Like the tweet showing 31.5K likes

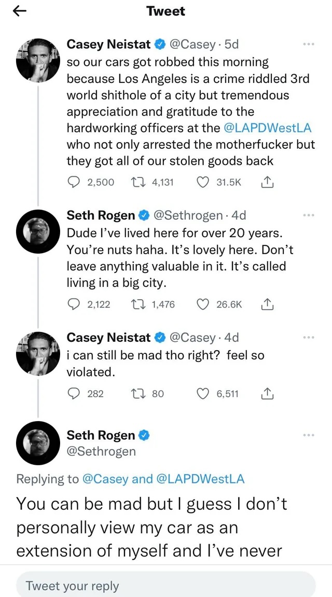coord(203,183)
